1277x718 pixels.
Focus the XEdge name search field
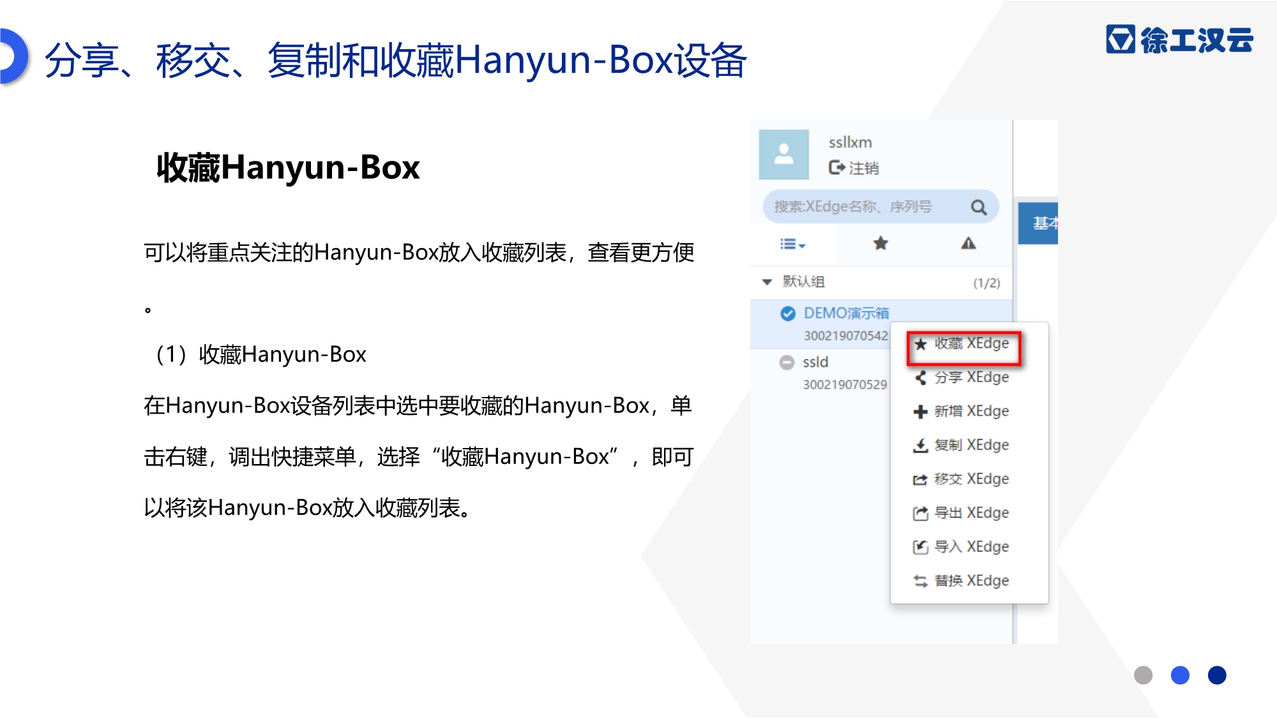click(x=880, y=207)
